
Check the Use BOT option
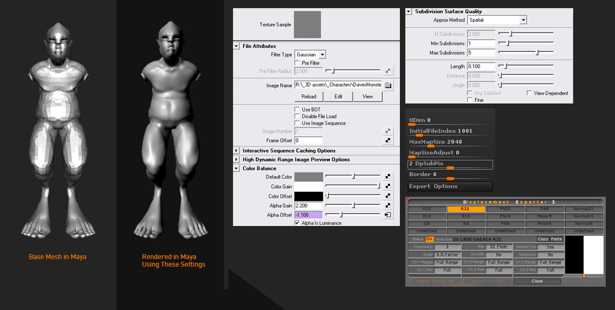(x=297, y=109)
